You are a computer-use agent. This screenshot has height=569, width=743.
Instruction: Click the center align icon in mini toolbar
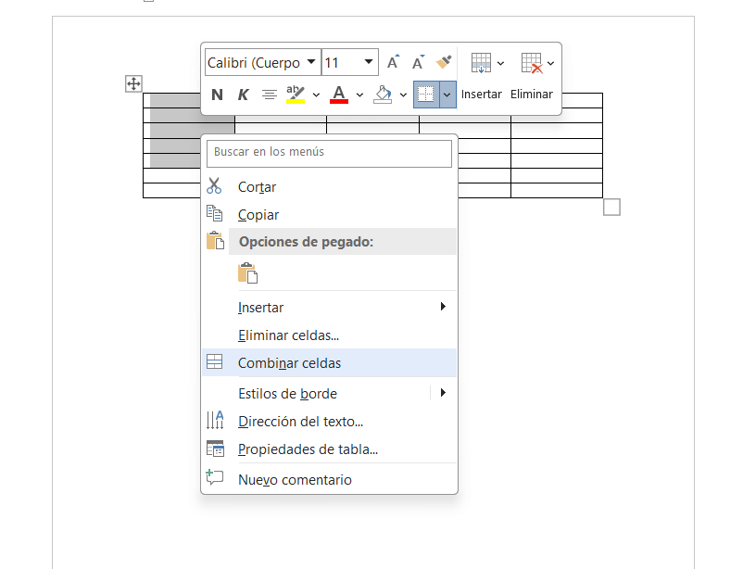pos(269,95)
